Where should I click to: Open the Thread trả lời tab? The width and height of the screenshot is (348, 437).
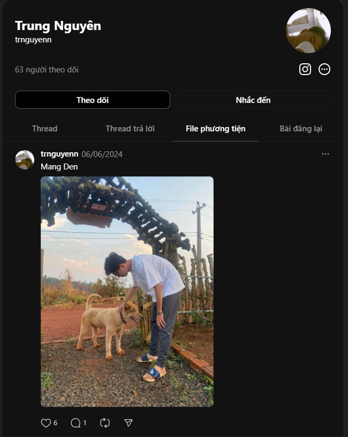coord(130,129)
